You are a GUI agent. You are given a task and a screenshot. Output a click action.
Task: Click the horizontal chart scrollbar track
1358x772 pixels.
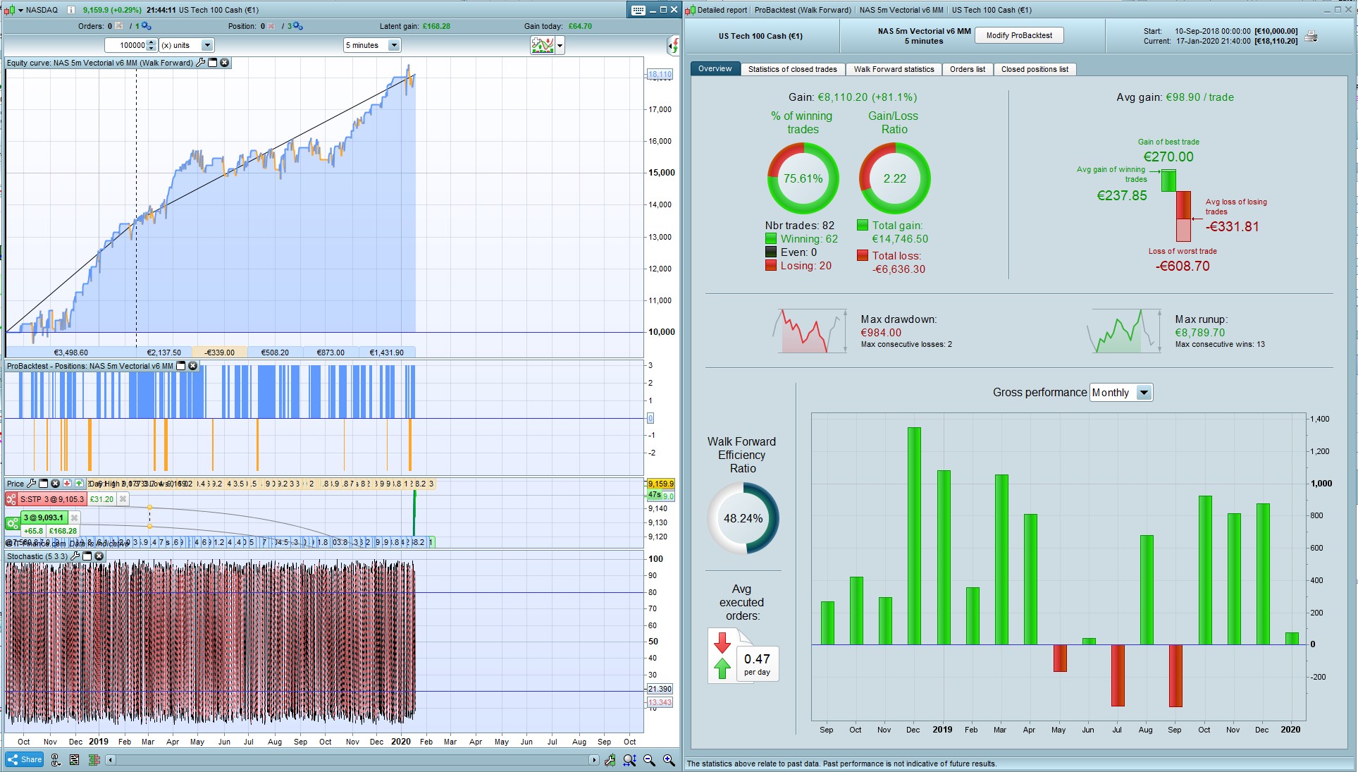[352, 760]
